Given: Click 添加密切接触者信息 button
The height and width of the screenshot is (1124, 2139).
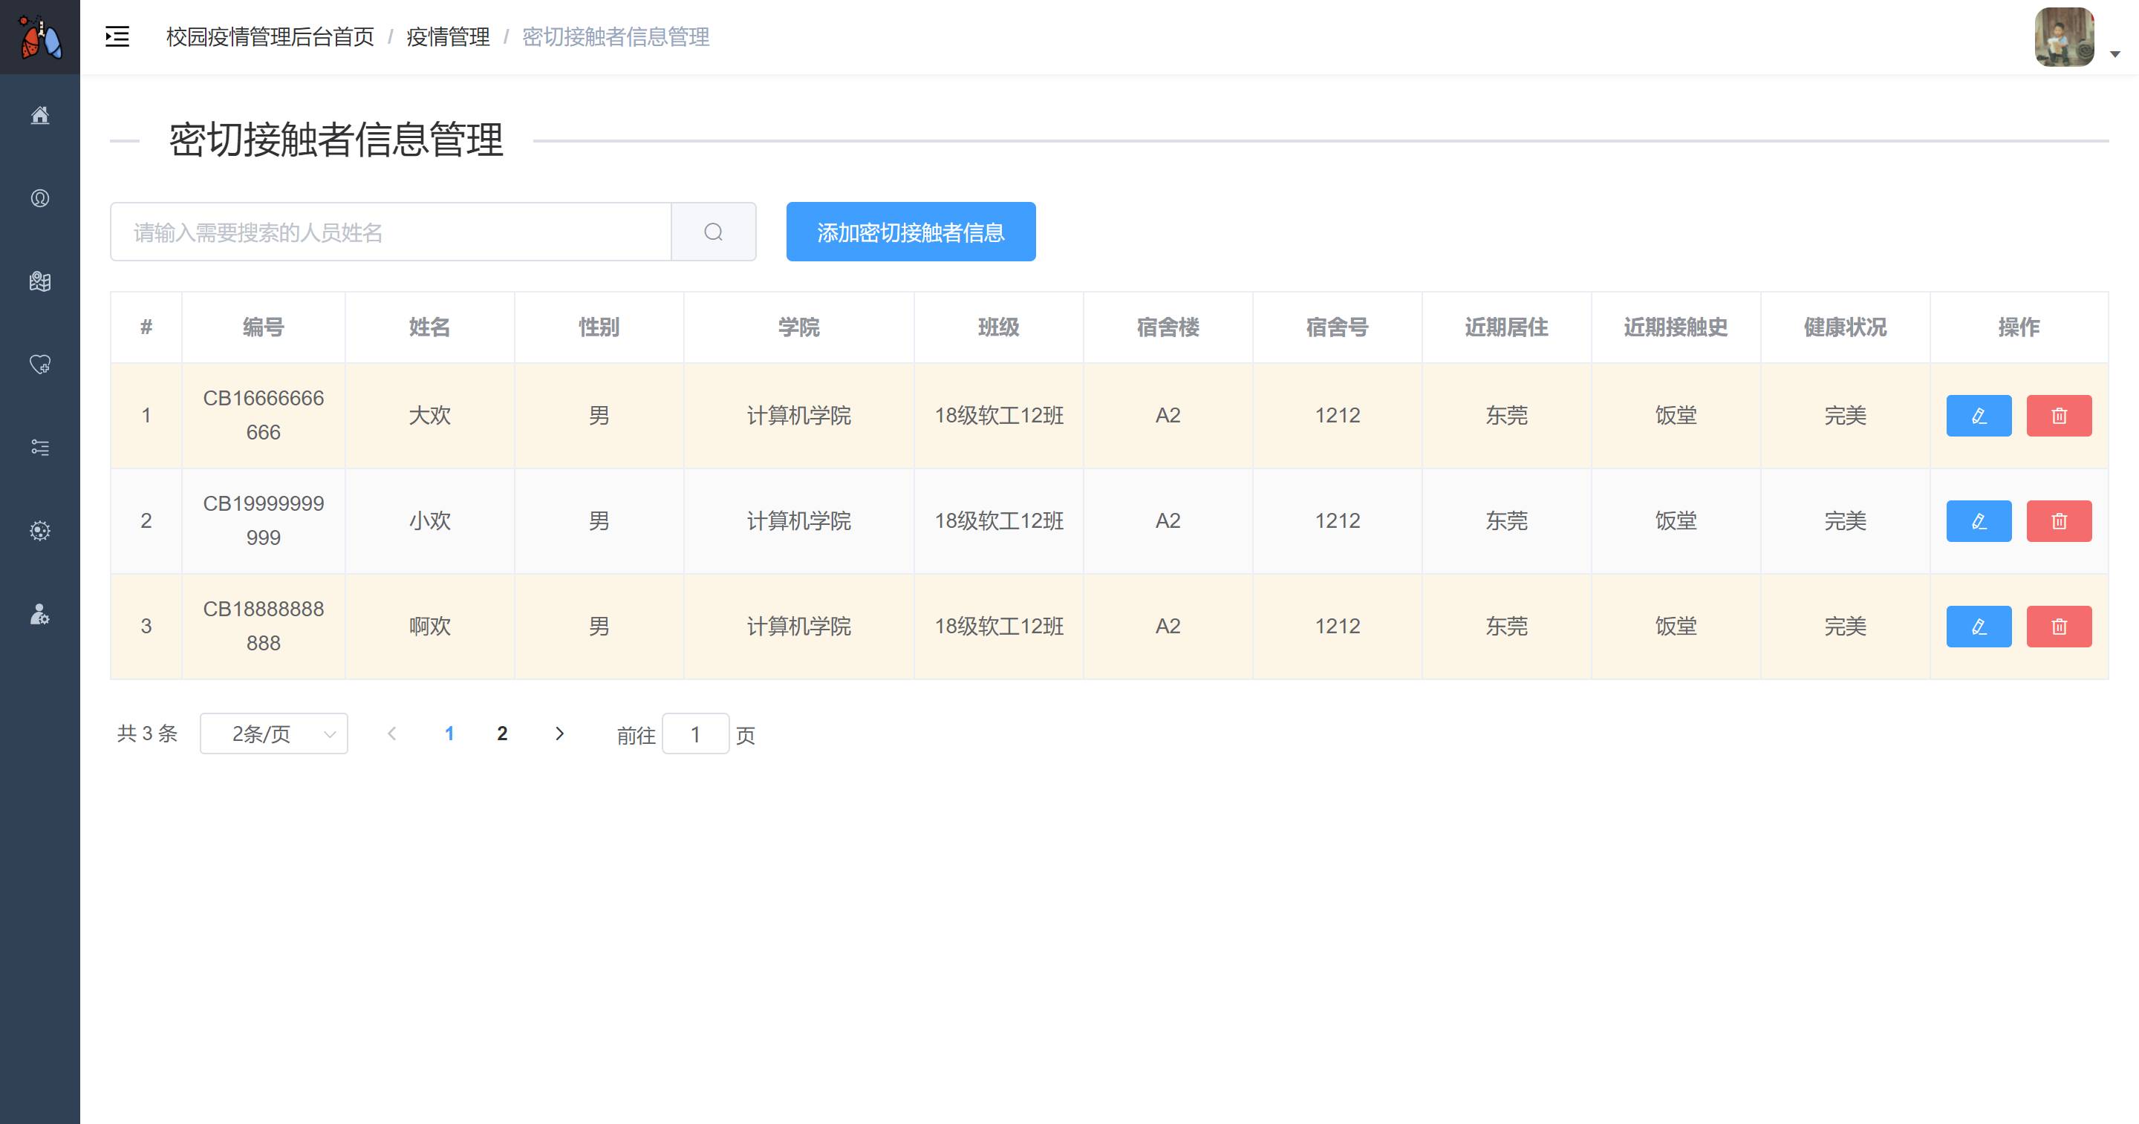Looking at the screenshot, I should [x=910, y=232].
